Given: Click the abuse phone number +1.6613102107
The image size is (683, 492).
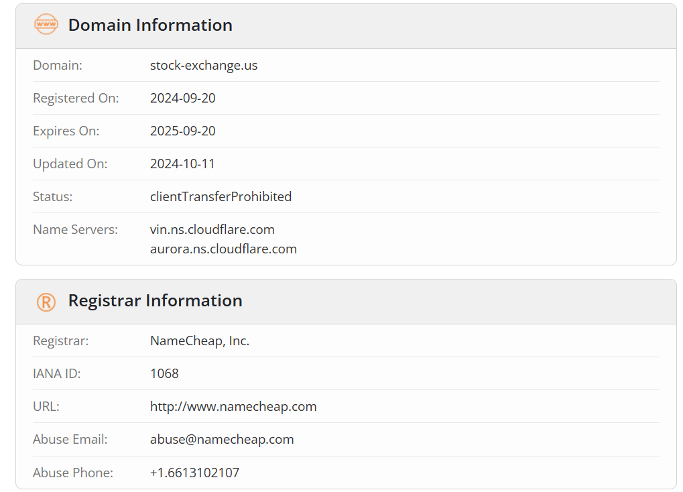Looking at the screenshot, I should coord(194,473).
